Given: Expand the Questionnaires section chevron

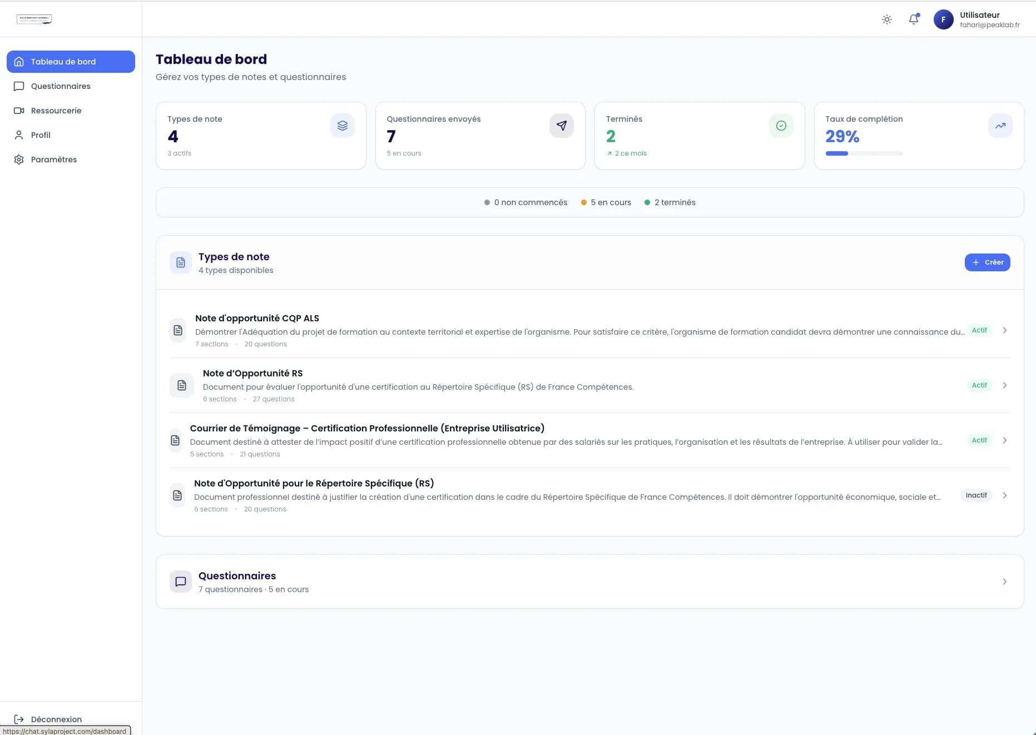Looking at the screenshot, I should pyautogui.click(x=1004, y=582).
